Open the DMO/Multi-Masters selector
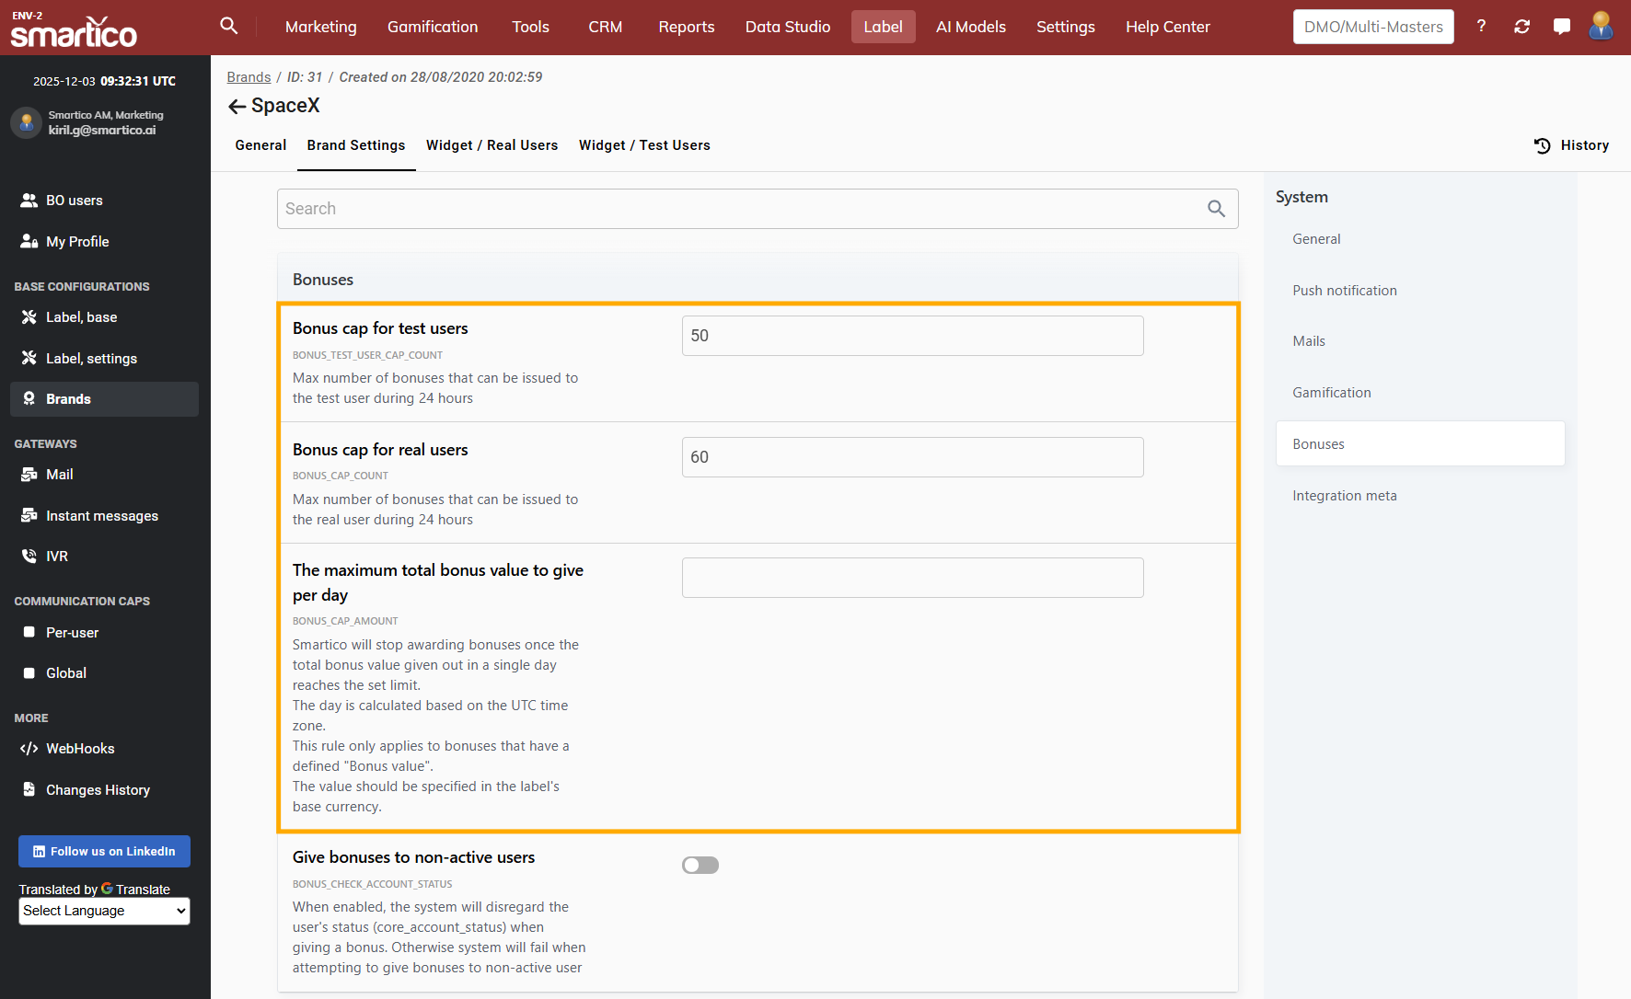The image size is (1631, 999). [1372, 27]
